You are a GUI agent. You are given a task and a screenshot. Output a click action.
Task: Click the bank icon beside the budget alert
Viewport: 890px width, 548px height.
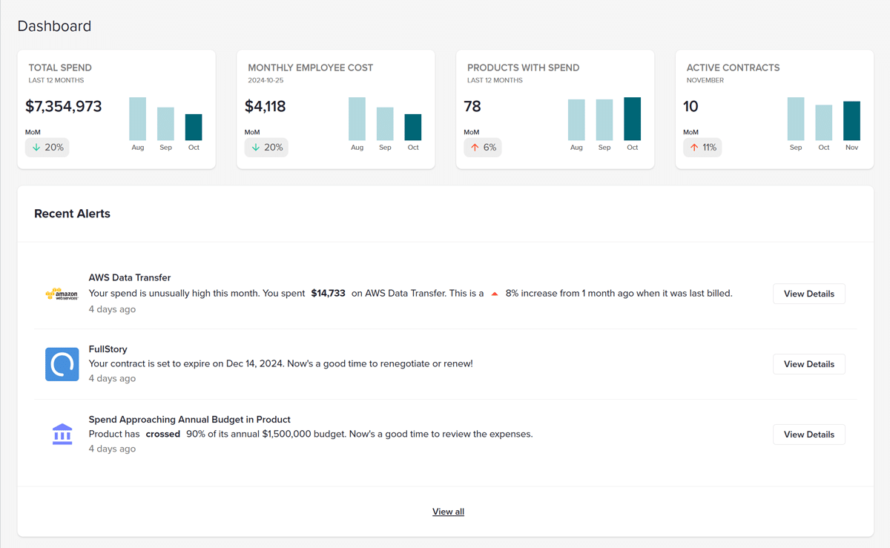[x=62, y=434]
